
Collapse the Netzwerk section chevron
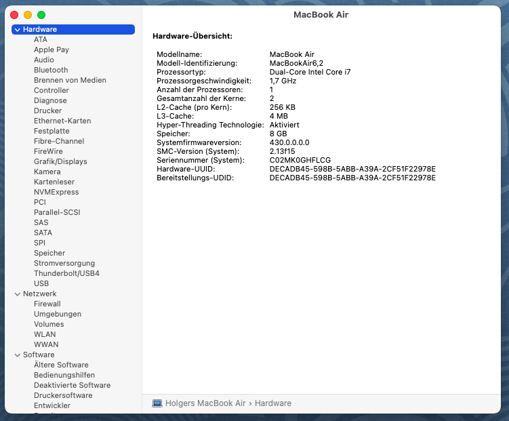[x=18, y=294]
